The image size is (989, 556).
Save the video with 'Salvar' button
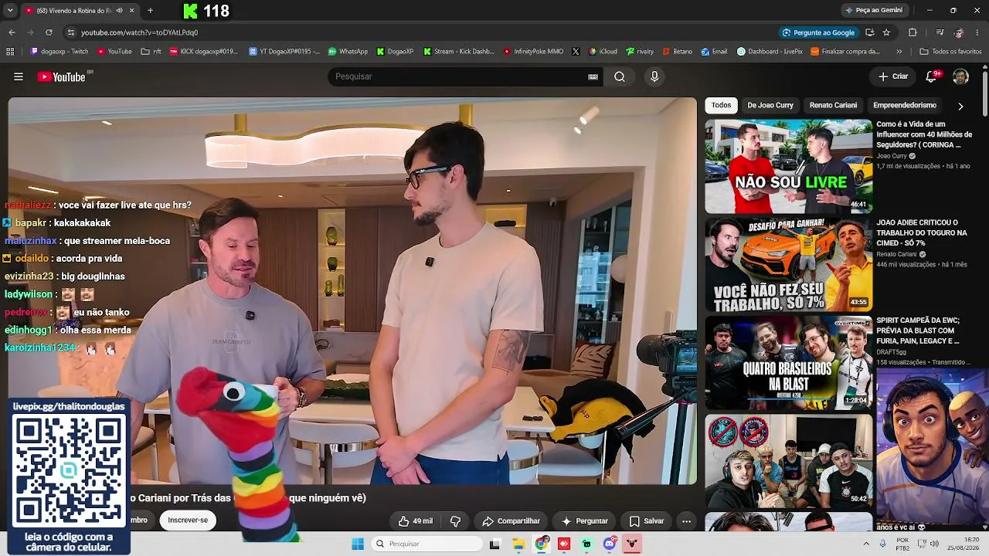tap(647, 521)
